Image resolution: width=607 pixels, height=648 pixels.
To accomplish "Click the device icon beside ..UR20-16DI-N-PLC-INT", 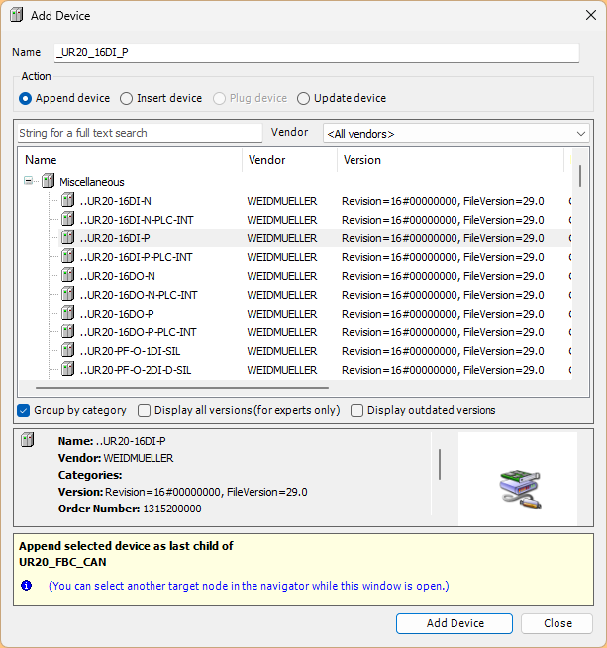I will tap(68, 219).
